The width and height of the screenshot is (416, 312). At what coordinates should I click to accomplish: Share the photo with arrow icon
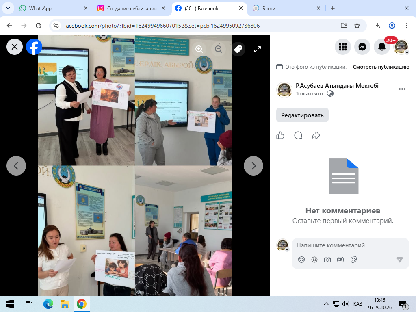pyautogui.click(x=316, y=135)
